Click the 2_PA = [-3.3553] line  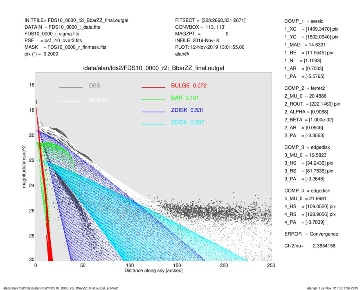[304, 136]
